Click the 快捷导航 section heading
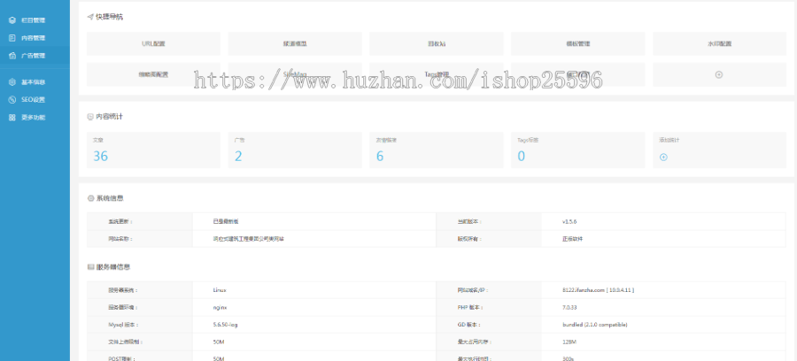 point(109,17)
